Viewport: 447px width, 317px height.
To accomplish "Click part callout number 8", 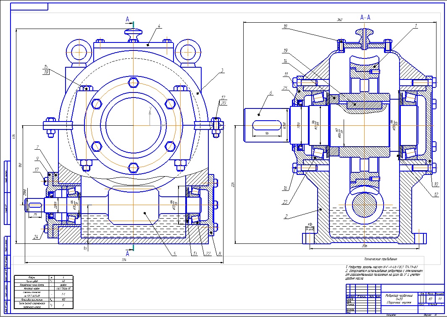I will (220, 254).
